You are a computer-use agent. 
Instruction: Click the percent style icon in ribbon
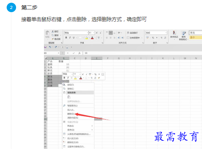click(153, 38)
